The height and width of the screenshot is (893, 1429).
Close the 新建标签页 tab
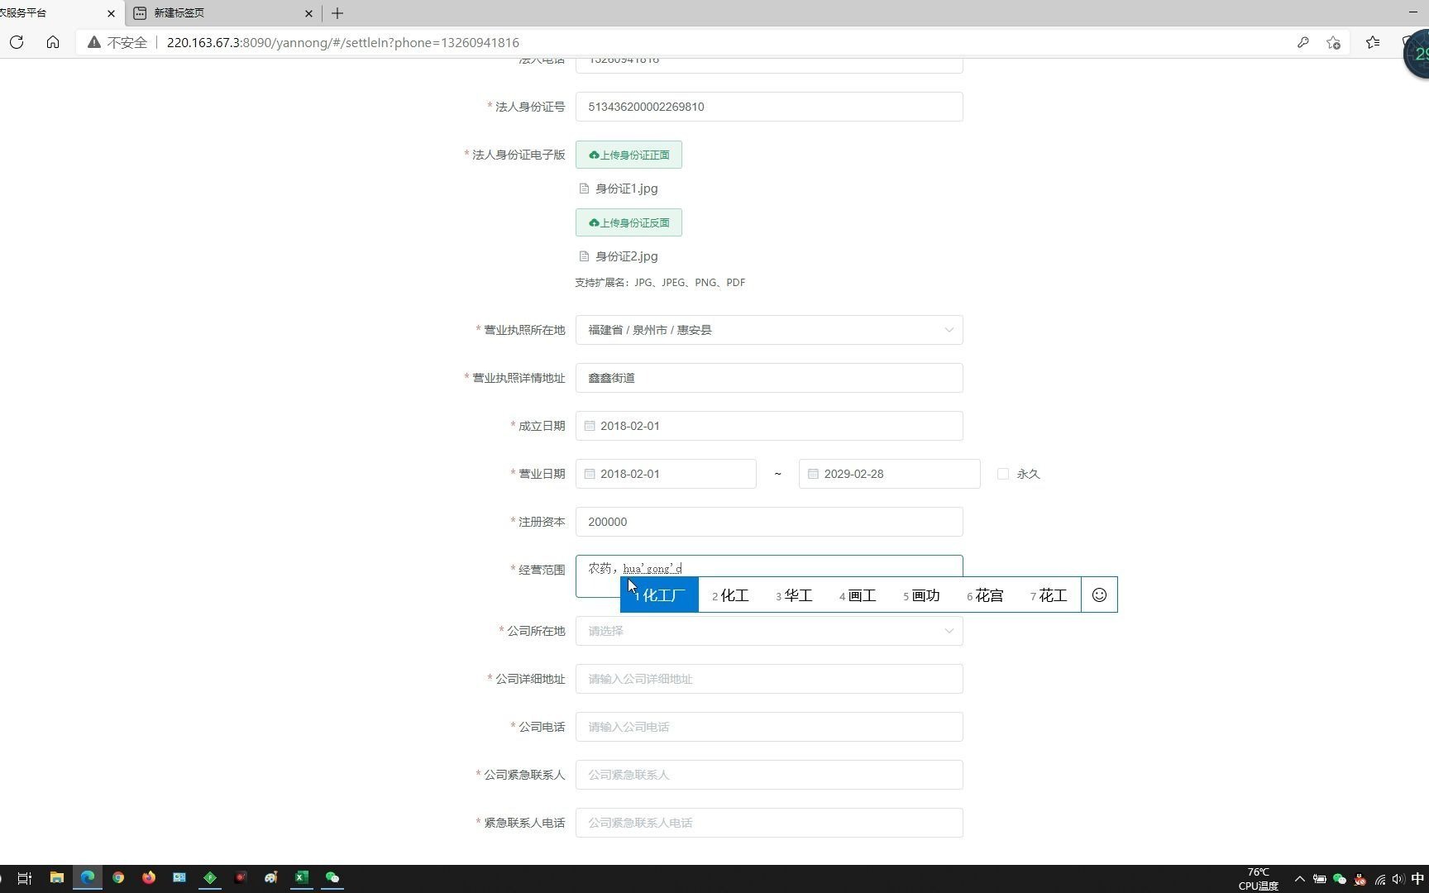[x=308, y=13]
